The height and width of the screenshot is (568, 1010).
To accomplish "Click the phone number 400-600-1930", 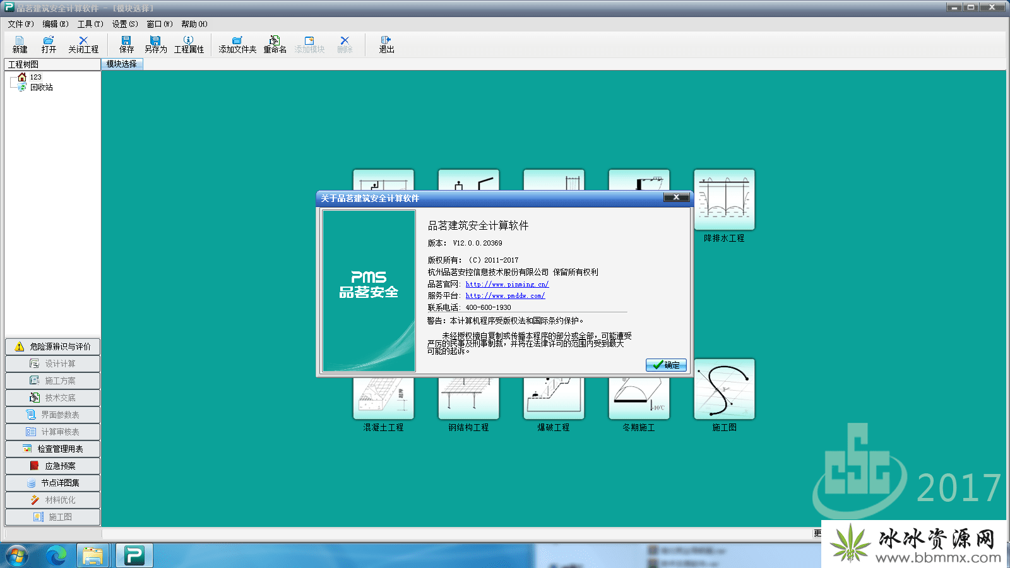I will pos(488,307).
